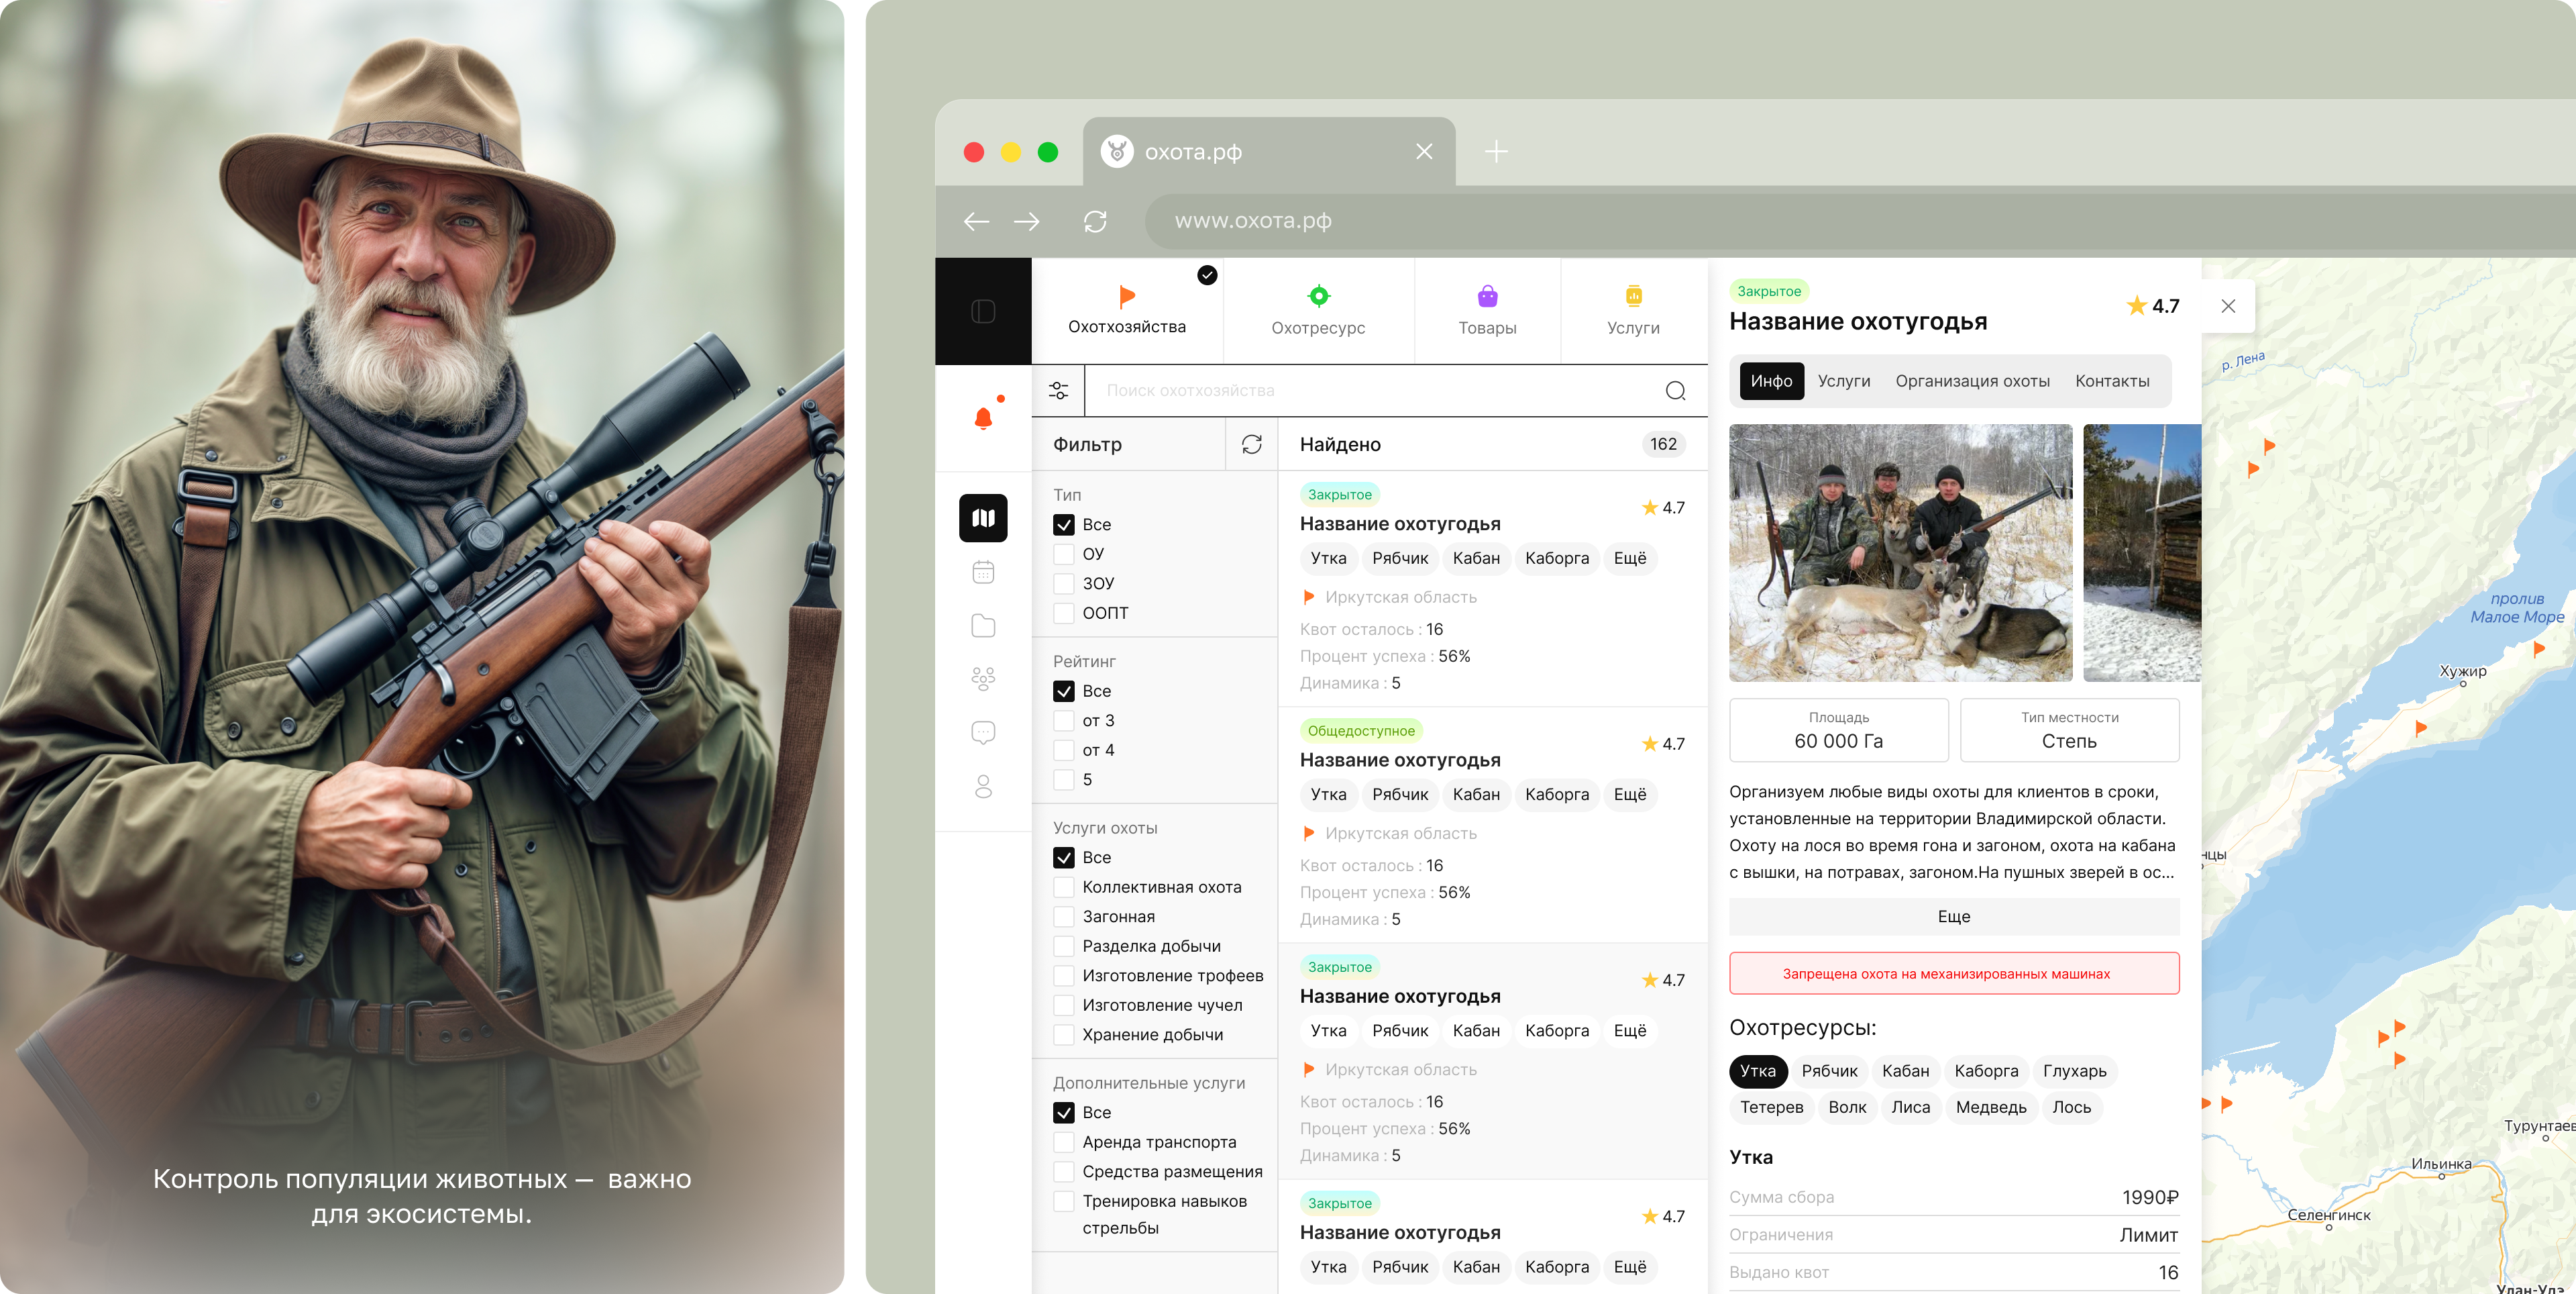Expand the description with the Еще button

point(1954,917)
